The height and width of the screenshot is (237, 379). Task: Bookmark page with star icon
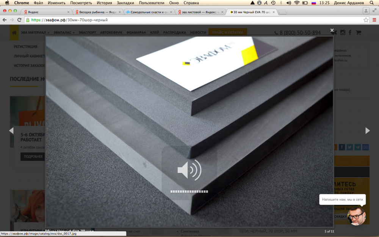(366, 20)
